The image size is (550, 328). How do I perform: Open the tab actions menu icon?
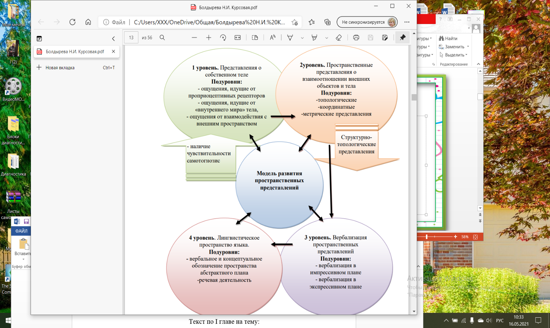[39, 39]
